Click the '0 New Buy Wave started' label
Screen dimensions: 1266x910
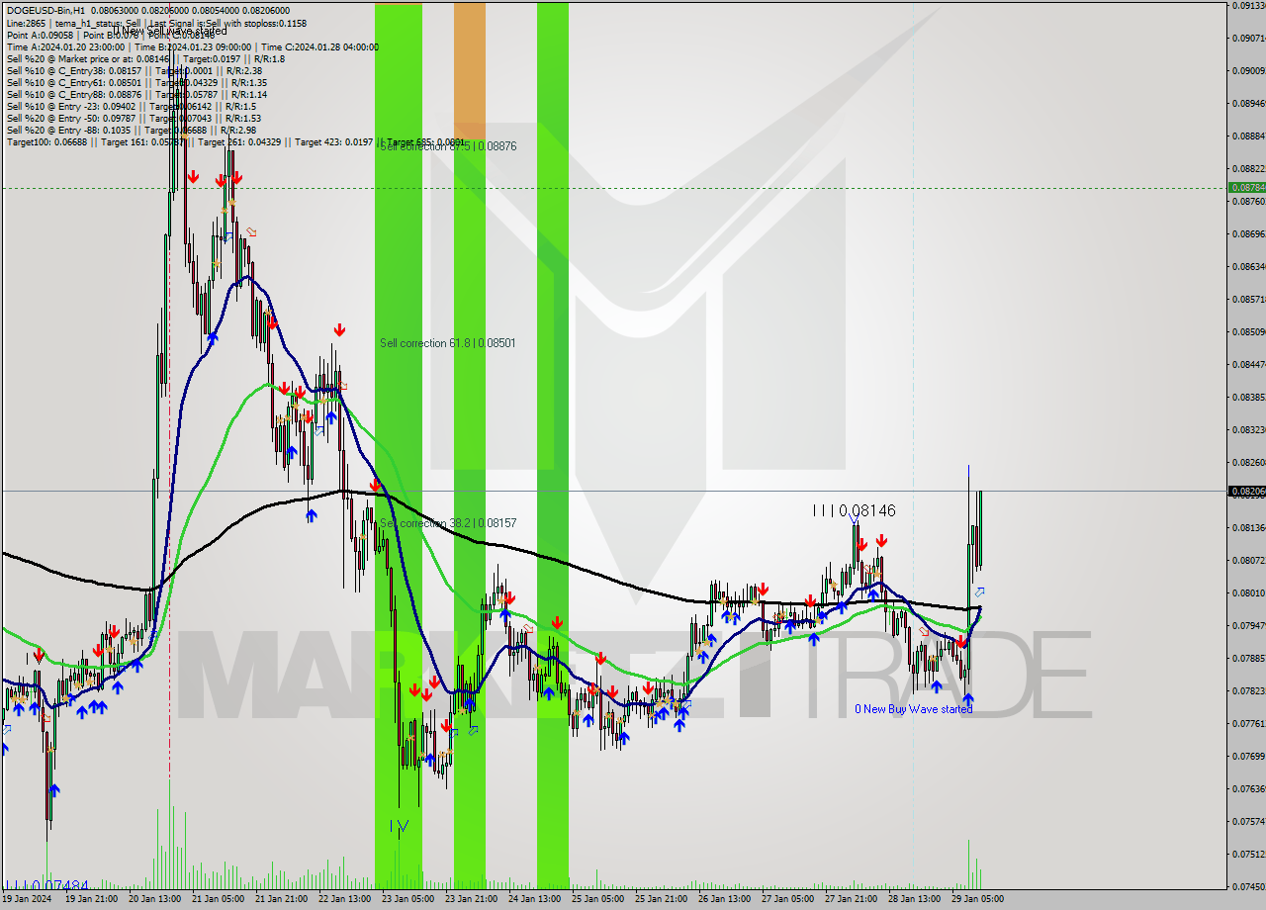pyautogui.click(x=914, y=709)
